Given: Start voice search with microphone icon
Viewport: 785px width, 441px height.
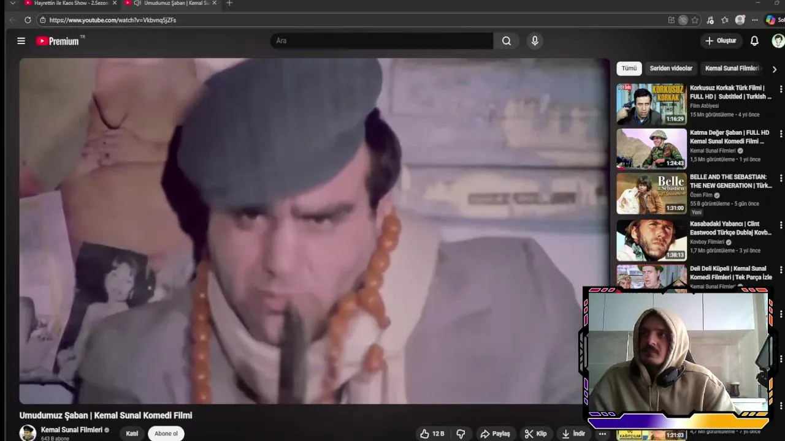Looking at the screenshot, I should [535, 41].
